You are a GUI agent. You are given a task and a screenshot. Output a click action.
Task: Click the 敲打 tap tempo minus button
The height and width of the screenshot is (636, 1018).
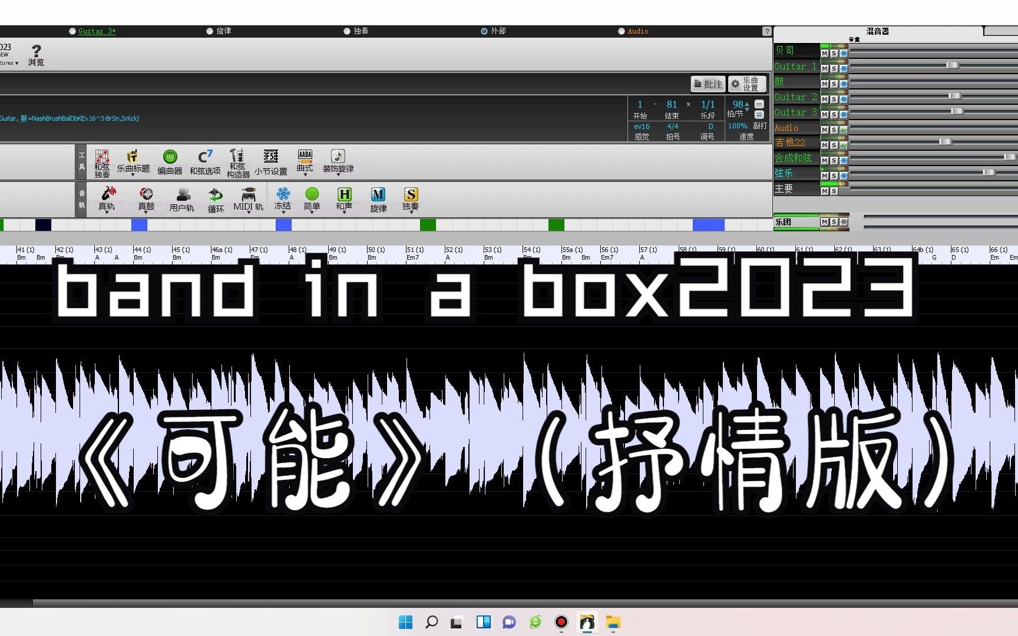click(759, 104)
